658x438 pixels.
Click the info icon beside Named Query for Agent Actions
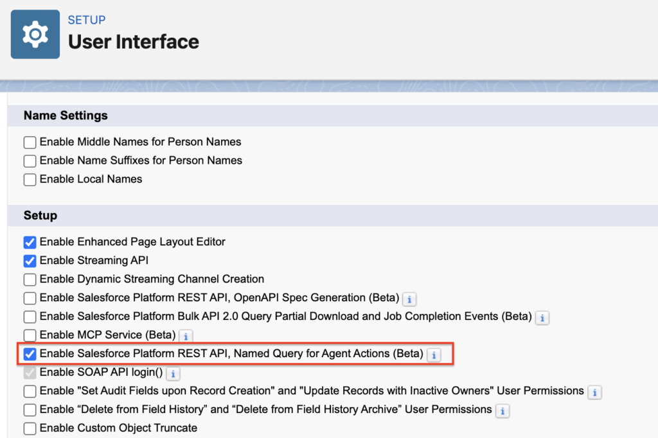(x=434, y=355)
